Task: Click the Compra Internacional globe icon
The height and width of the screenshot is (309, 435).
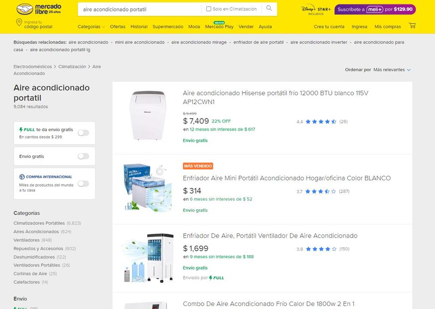Action: (x=22, y=177)
